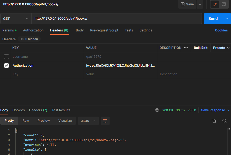Viewport: 231px width, 155px height.
Task: Click Bulk Edit
Action: tap(201, 48)
